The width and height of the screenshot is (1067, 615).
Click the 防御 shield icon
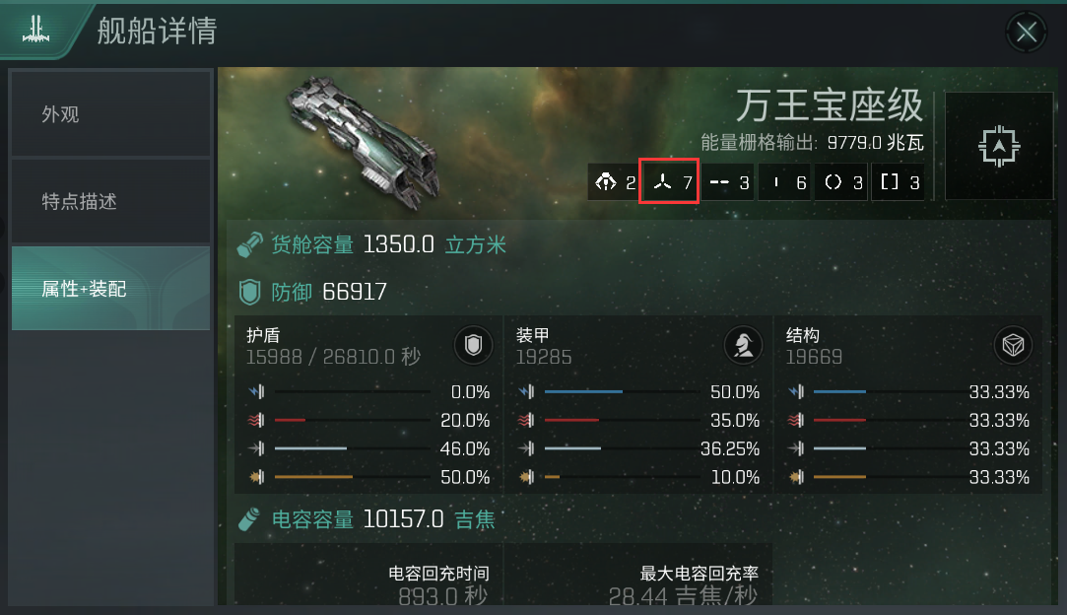coord(249,292)
